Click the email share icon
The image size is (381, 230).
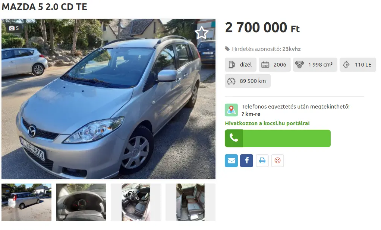click(x=231, y=161)
